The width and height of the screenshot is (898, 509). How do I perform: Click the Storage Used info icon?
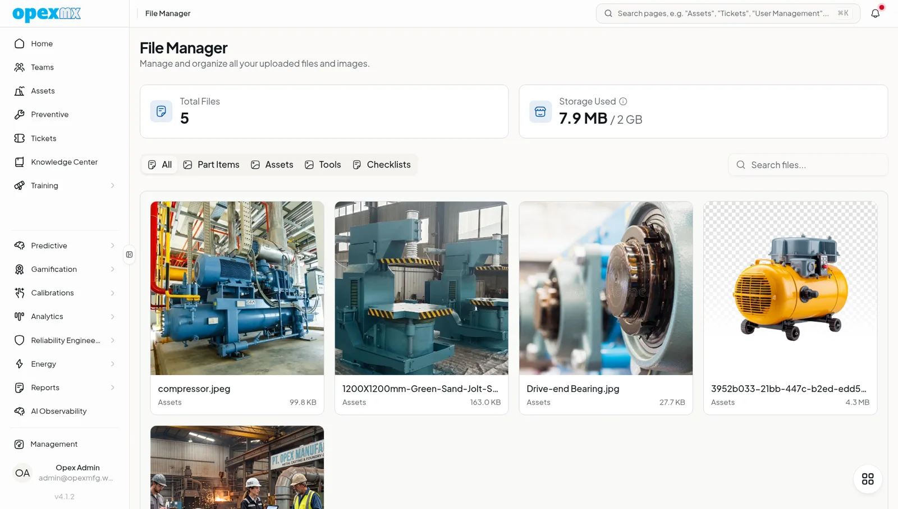[x=623, y=101]
